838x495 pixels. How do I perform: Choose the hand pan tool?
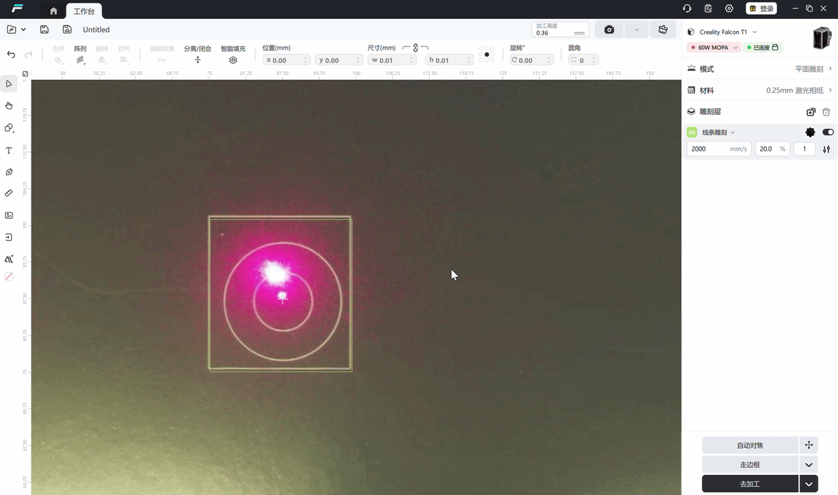pos(9,105)
